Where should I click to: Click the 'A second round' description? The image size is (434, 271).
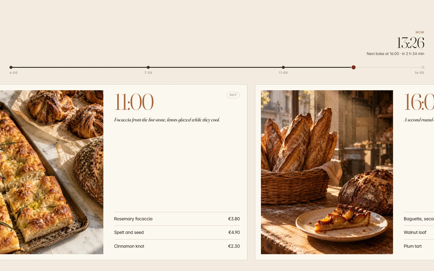[419, 120]
